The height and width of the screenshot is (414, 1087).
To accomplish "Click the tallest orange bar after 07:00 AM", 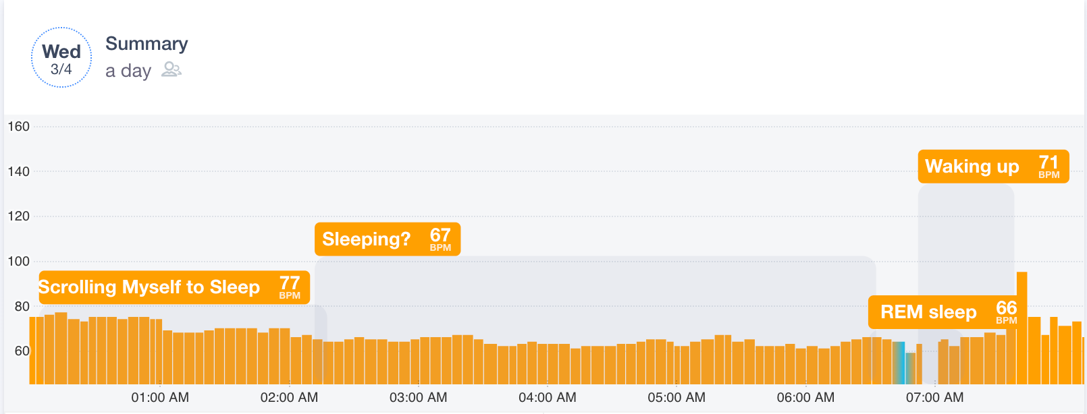I will coord(1022,328).
